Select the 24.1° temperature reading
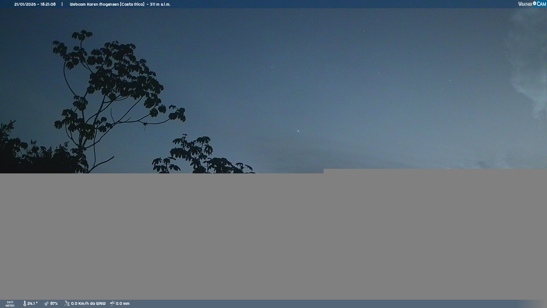The image size is (547, 308). coord(32,304)
